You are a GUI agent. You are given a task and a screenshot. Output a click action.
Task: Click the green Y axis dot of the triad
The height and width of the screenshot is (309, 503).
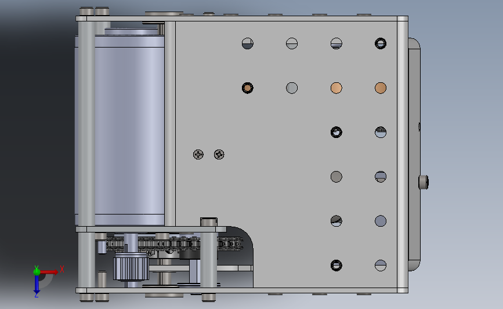click(37, 272)
